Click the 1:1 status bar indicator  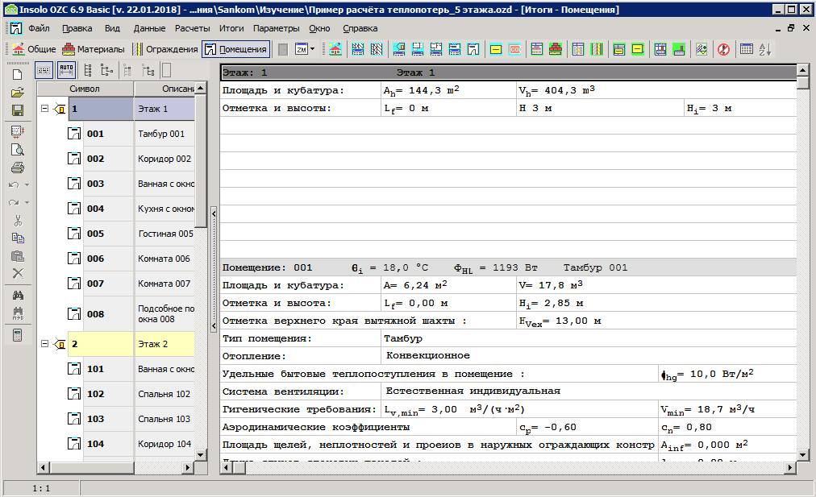coord(41,488)
